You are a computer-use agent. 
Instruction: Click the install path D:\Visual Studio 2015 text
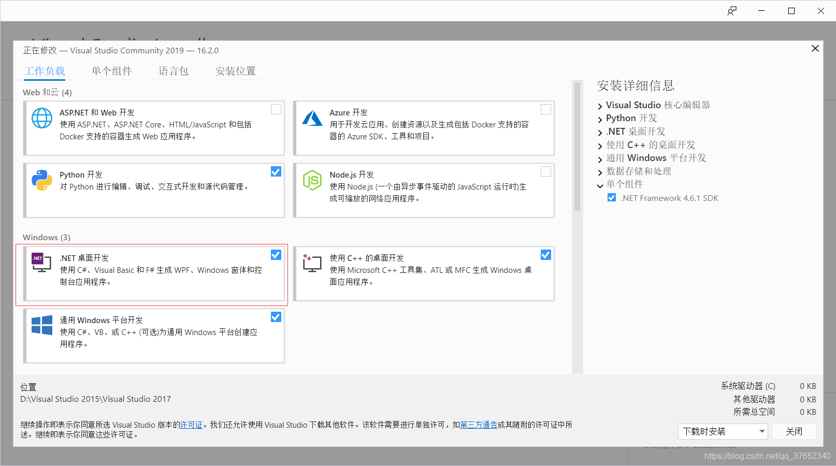(95, 399)
